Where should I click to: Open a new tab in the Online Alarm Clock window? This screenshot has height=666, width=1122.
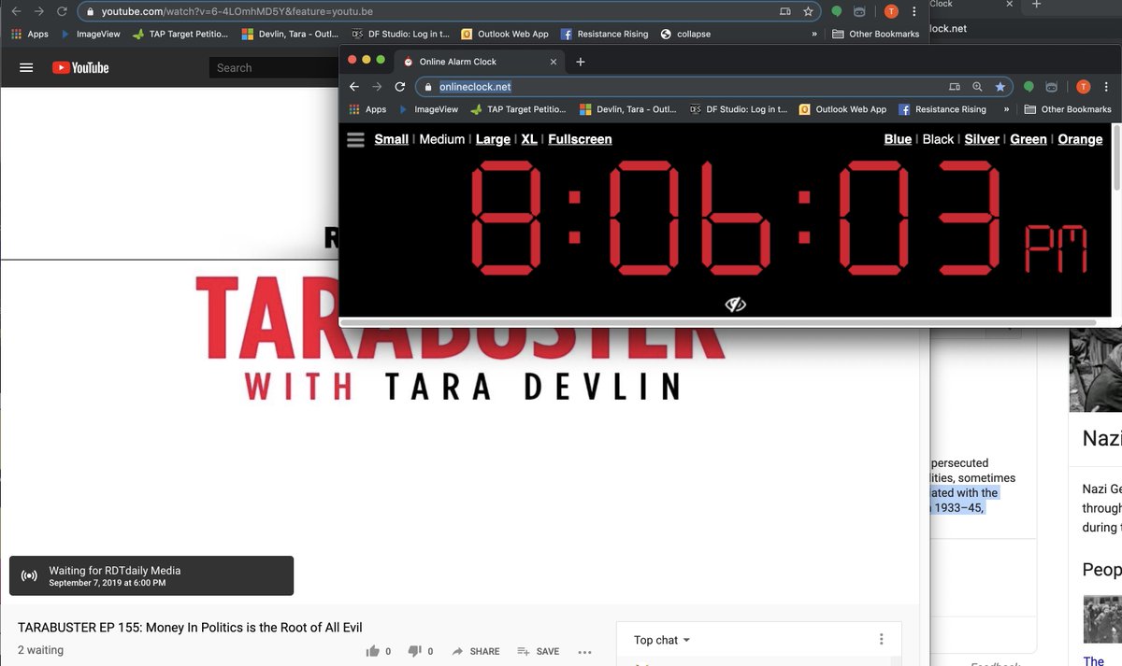coord(580,62)
